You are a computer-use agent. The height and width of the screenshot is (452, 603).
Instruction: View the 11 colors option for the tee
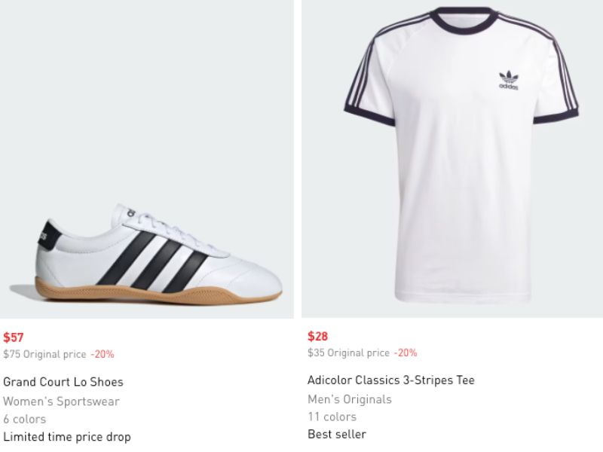pyautogui.click(x=332, y=417)
